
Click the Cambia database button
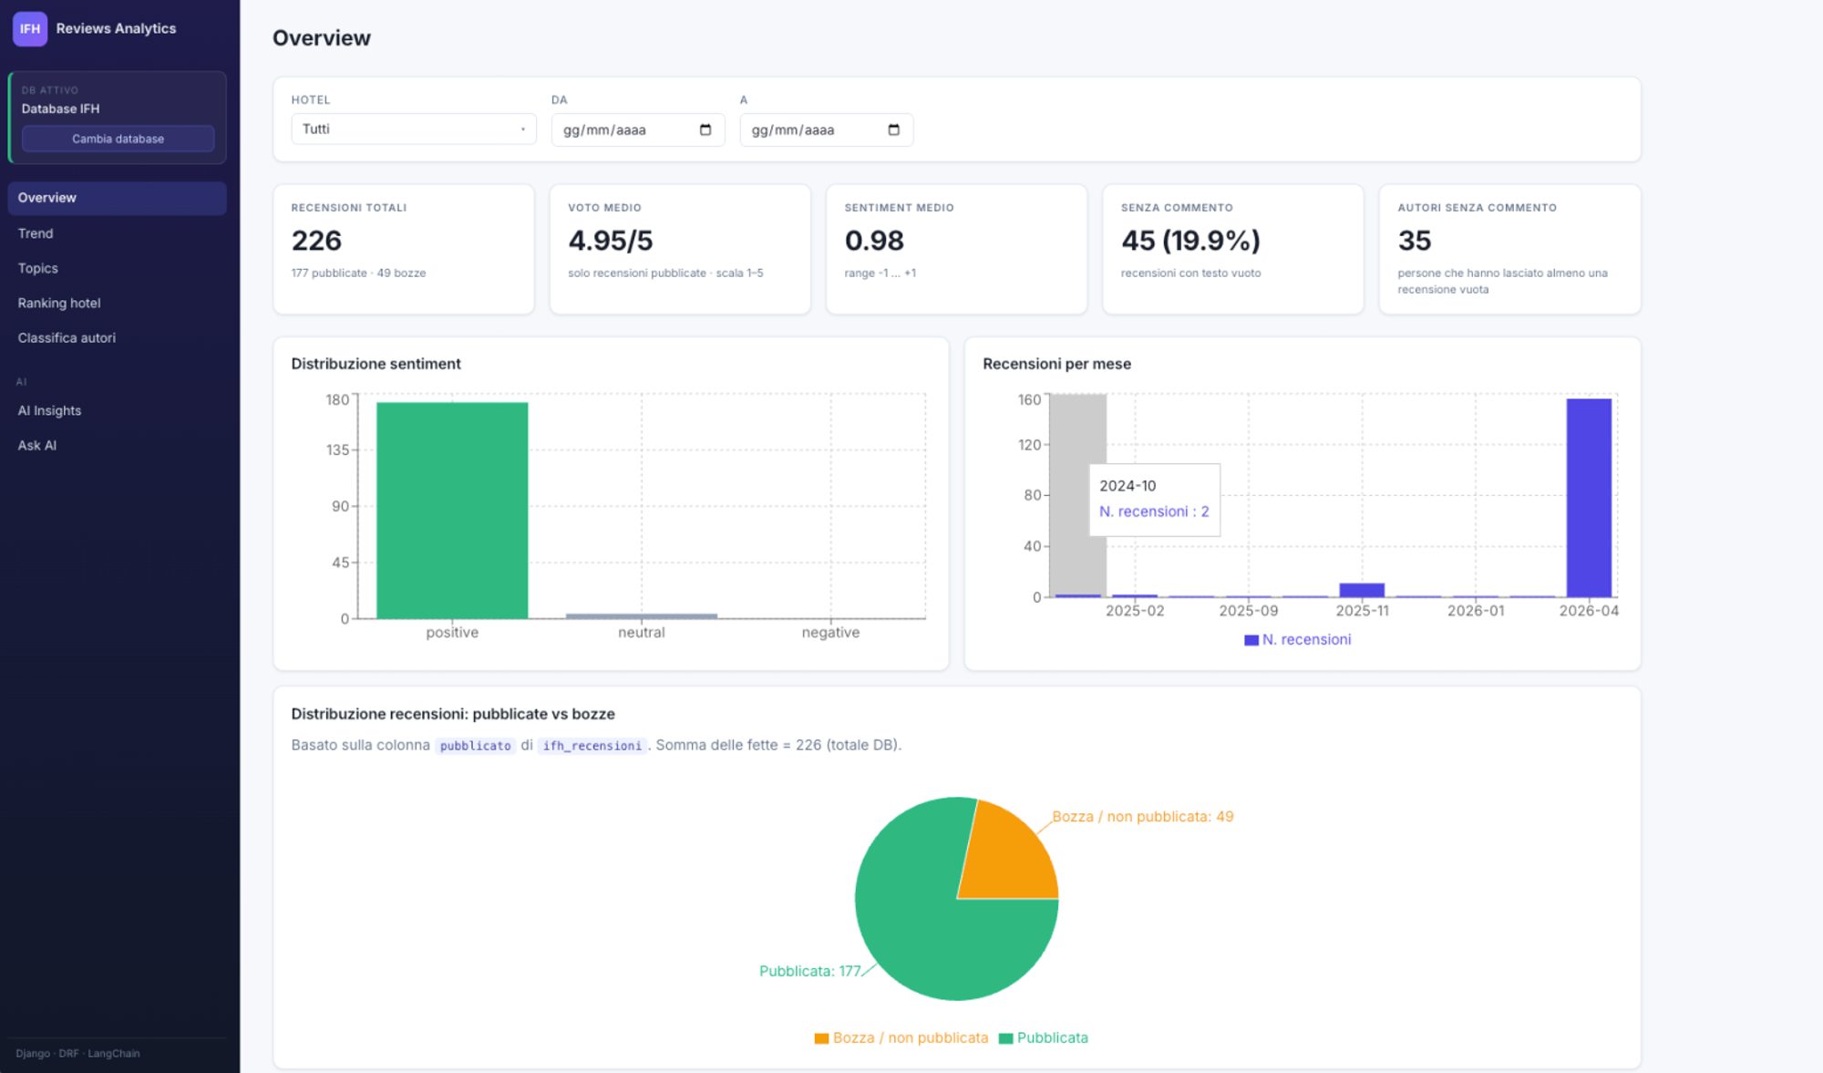(118, 139)
